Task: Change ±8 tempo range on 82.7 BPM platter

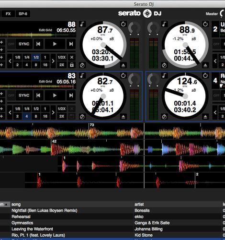Action: click(112, 90)
